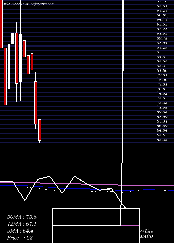Image resolution: width=174 pixels, height=243 pixels.
Task: Click the 71.08 price axis label
Action: tap(162, 107)
